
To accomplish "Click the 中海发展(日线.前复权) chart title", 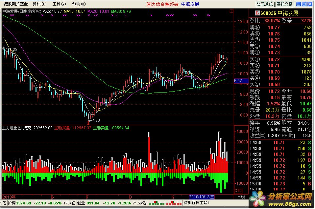I will pos(22,11).
